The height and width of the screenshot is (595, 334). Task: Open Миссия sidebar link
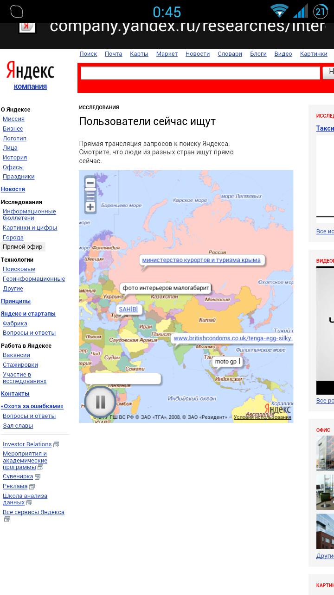click(x=13, y=119)
